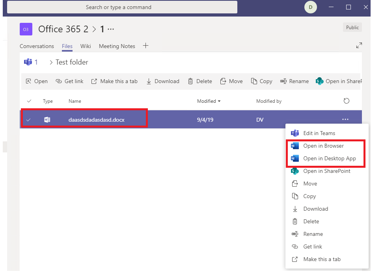Screen dimensions: 384x278
Task: Click the SharePoint icon in toolbar
Action: (x=319, y=81)
